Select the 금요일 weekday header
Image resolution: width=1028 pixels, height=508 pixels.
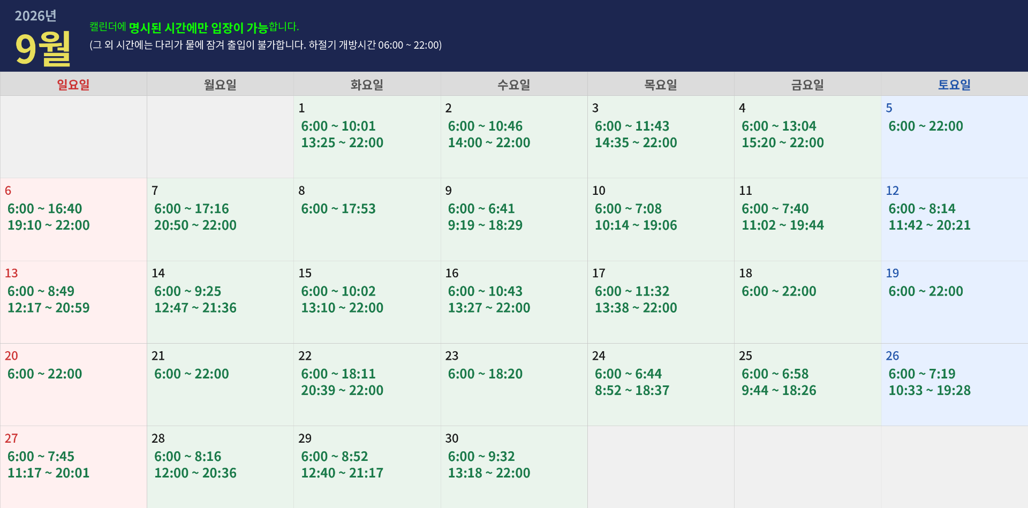coord(807,85)
